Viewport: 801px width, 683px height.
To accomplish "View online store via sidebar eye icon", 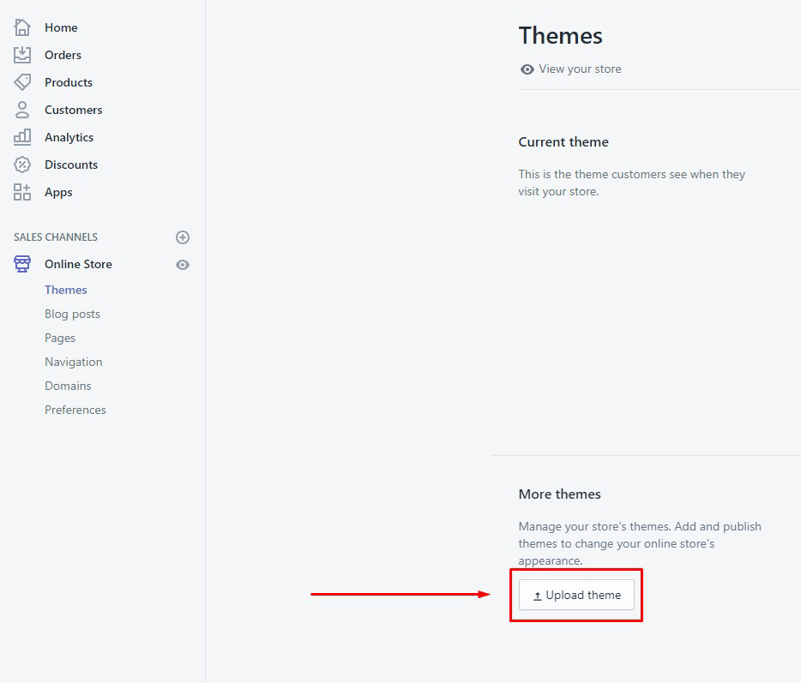I will [183, 265].
